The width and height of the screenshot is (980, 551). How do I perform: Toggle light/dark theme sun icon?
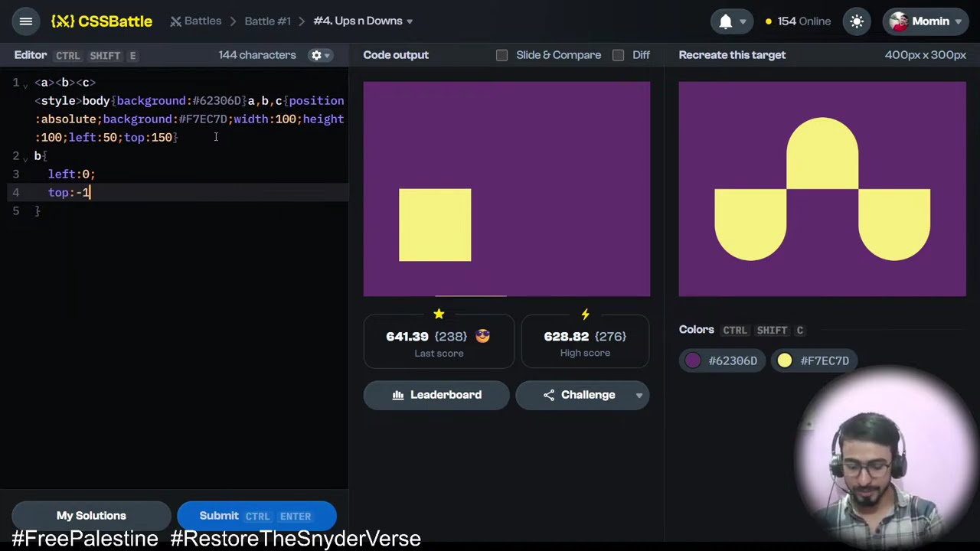coord(857,21)
